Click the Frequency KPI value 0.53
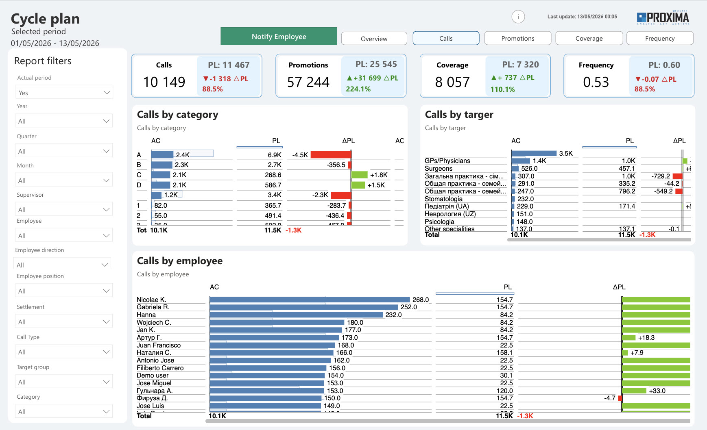 596,82
